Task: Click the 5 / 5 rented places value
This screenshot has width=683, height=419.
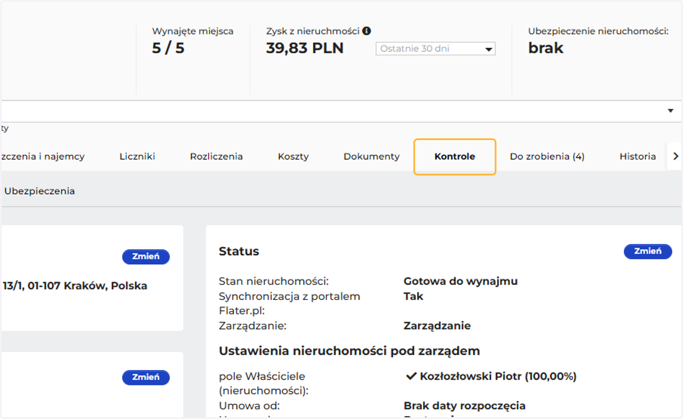Action: tap(168, 48)
